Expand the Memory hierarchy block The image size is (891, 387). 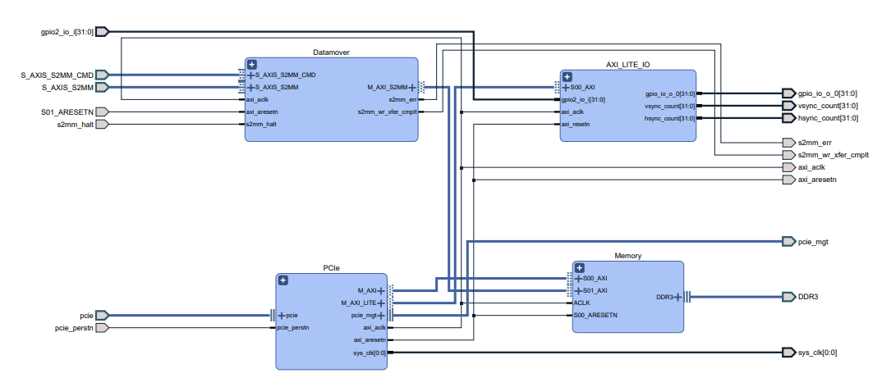579,268
